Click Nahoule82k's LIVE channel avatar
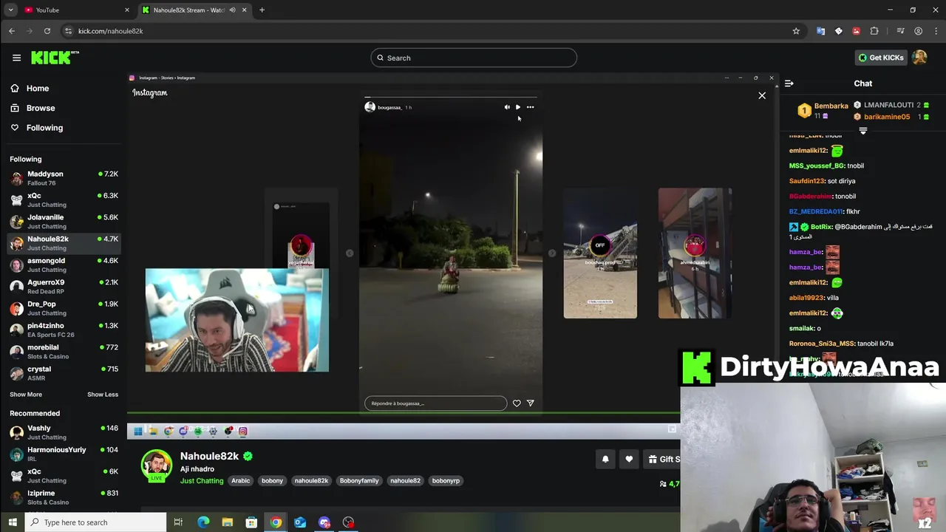The width and height of the screenshot is (946, 532). coord(157,465)
